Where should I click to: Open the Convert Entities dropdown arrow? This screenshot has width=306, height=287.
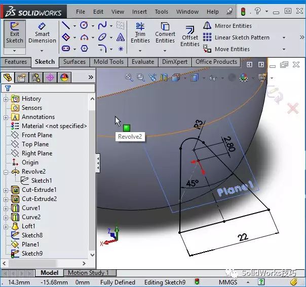(165, 51)
